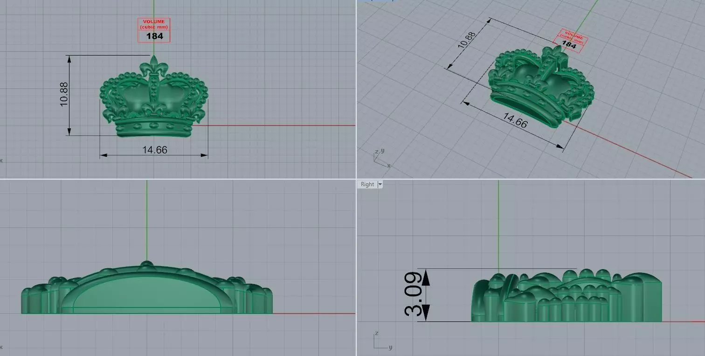Image resolution: width=705 pixels, height=356 pixels.
Task: Click the tilted volume 184 tag in perspective view
Action: coord(570,42)
